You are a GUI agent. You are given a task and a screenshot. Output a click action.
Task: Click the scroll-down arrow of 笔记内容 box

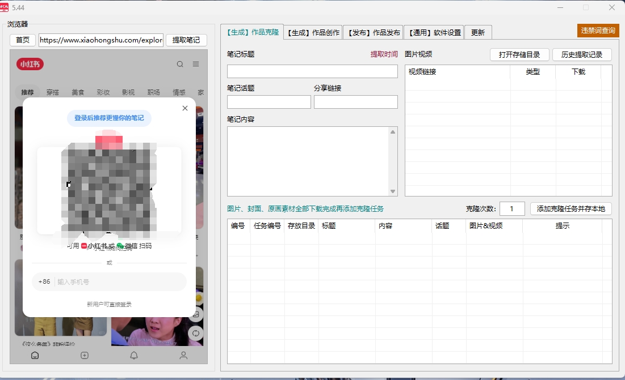click(x=393, y=191)
